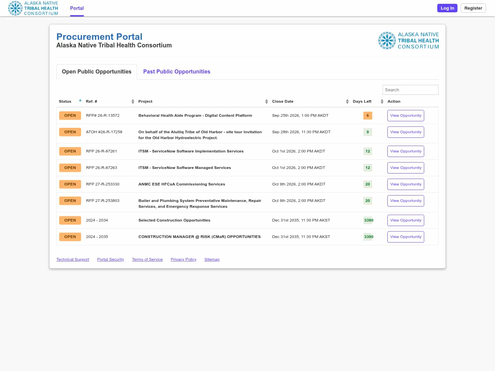Click the days-left badge showing 9
This screenshot has width=495, height=371.
[368, 132]
